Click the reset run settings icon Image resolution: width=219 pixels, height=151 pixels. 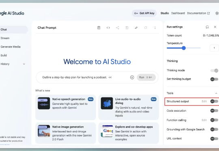click(207, 27)
